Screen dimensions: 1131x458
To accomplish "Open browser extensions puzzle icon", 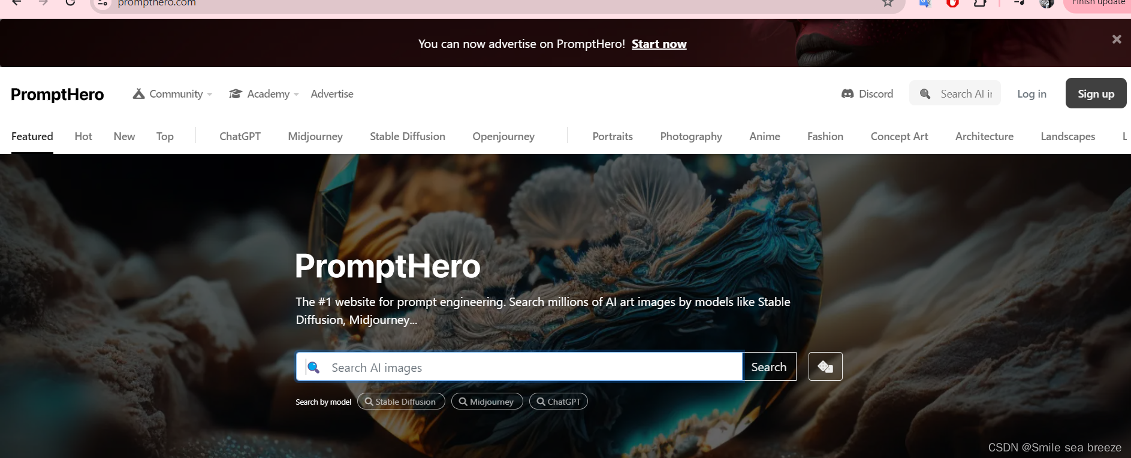I will point(980,2).
